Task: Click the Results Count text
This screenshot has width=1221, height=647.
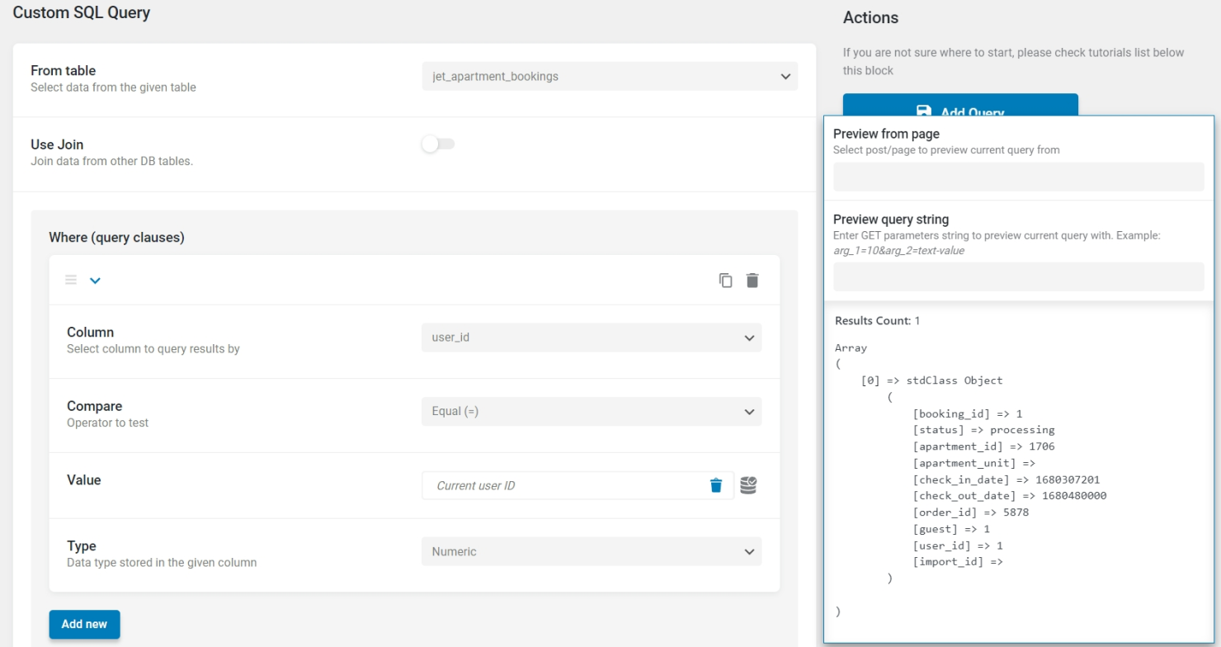Action: (x=878, y=320)
